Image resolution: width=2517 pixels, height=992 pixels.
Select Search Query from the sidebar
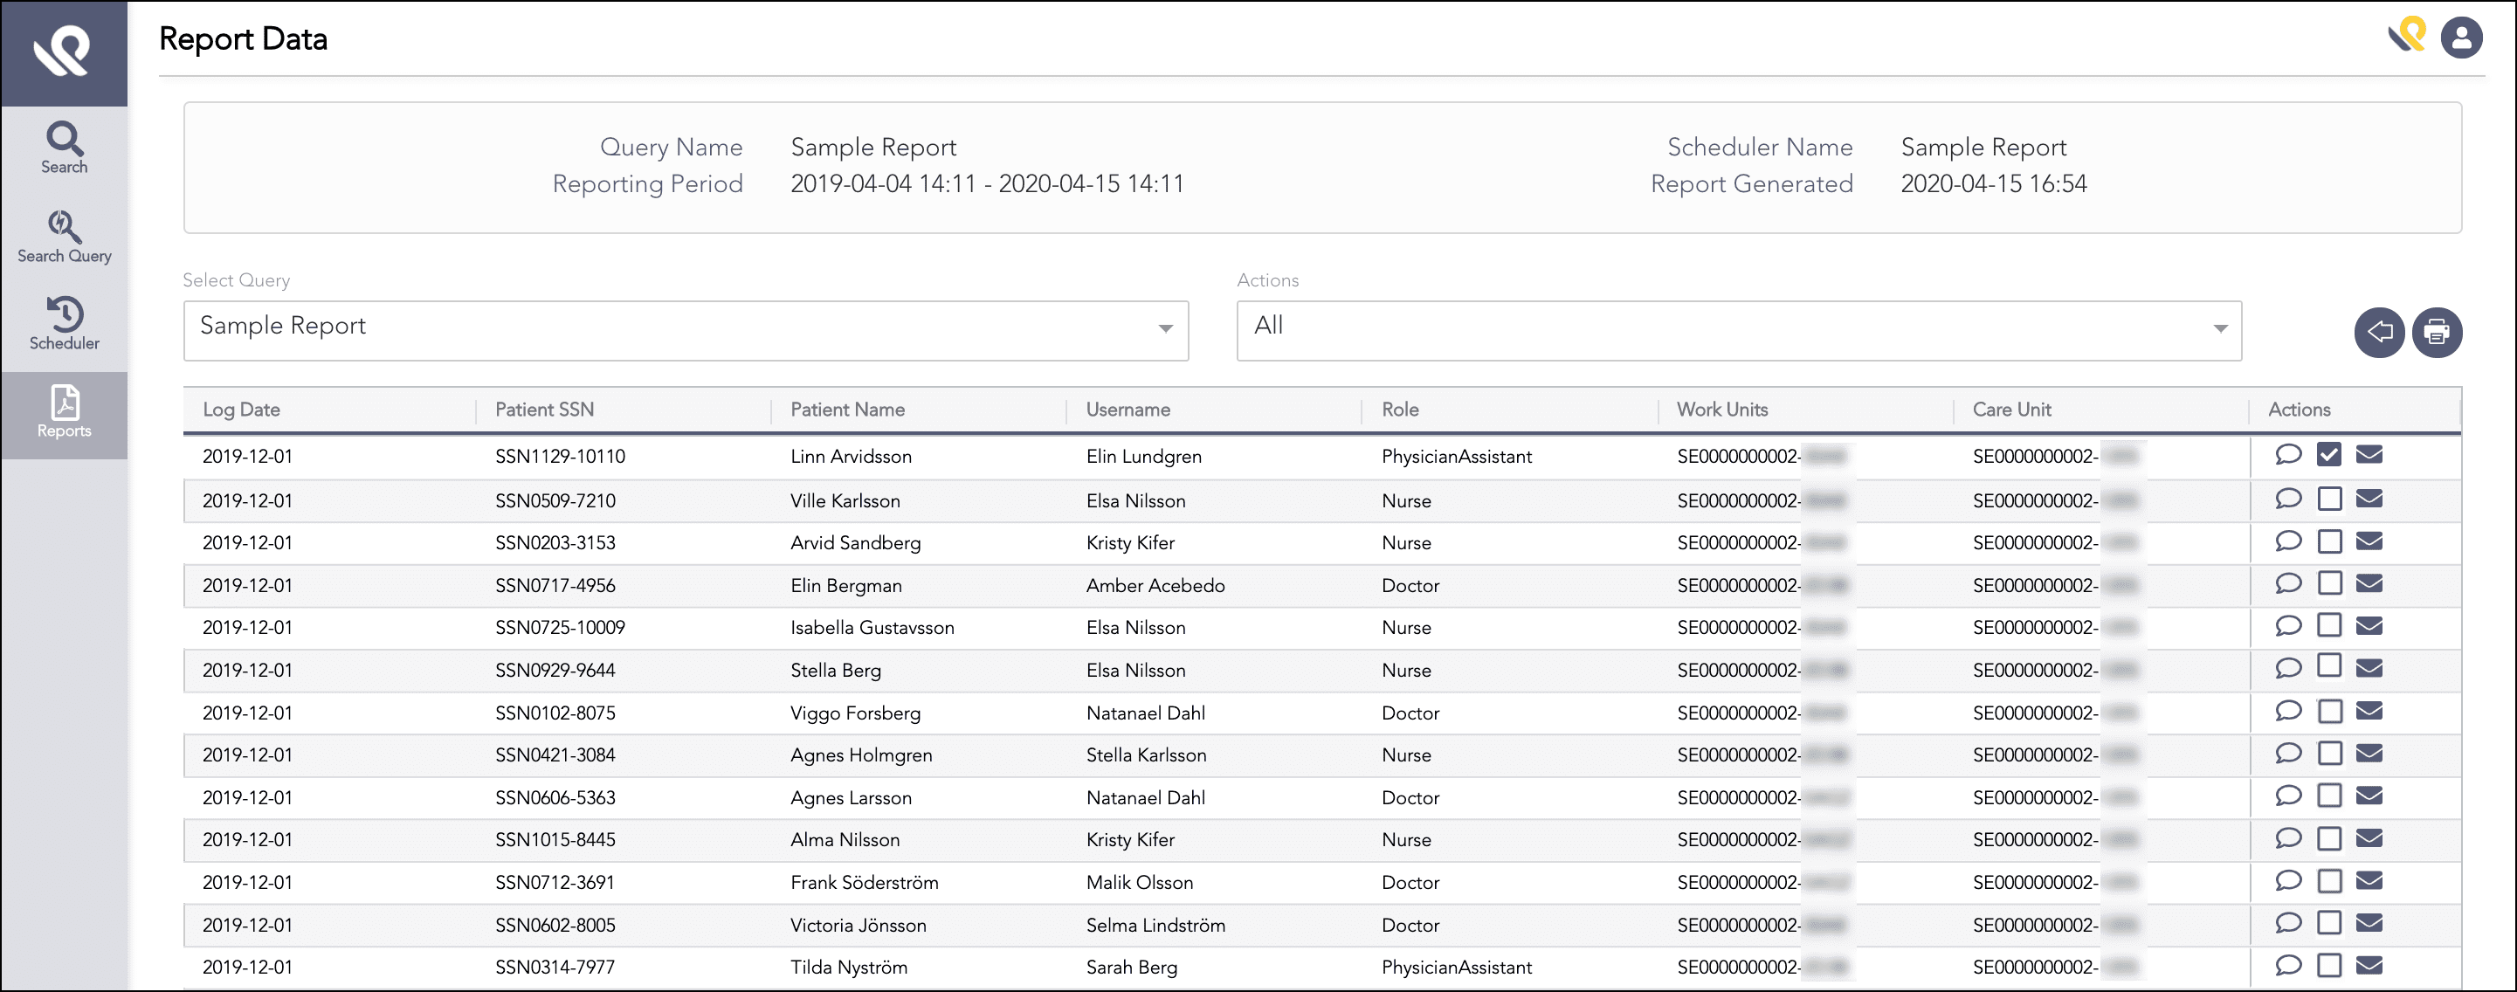64,237
